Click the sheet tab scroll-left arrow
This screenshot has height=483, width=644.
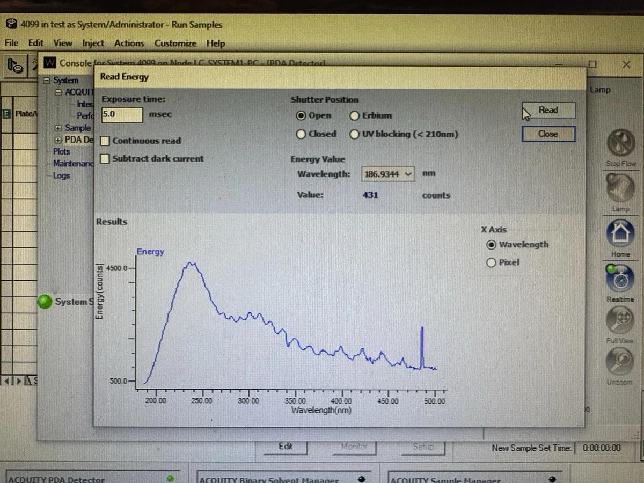tap(7, 381)
